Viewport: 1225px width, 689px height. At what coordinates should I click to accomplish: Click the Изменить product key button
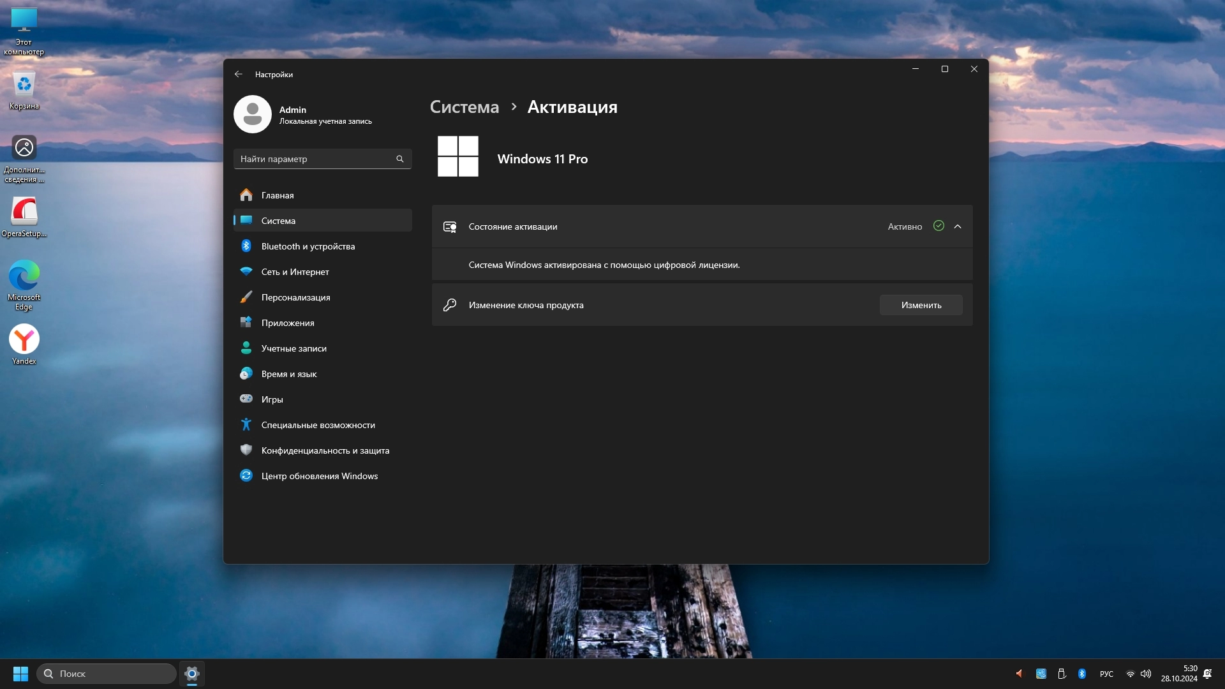click(x=921, y=305)
